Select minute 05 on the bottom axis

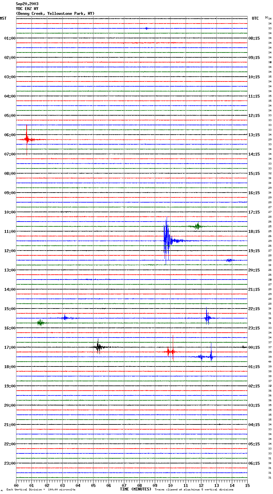pyautogui.click(x=93, y=485)
